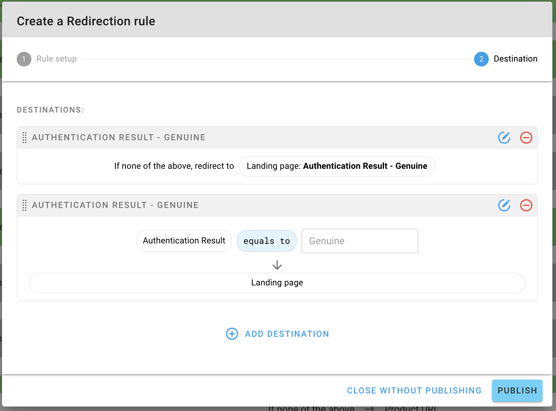Viewport: 556px width, 411px height.
Task: Publish the redirection rule
Action: 517,391
